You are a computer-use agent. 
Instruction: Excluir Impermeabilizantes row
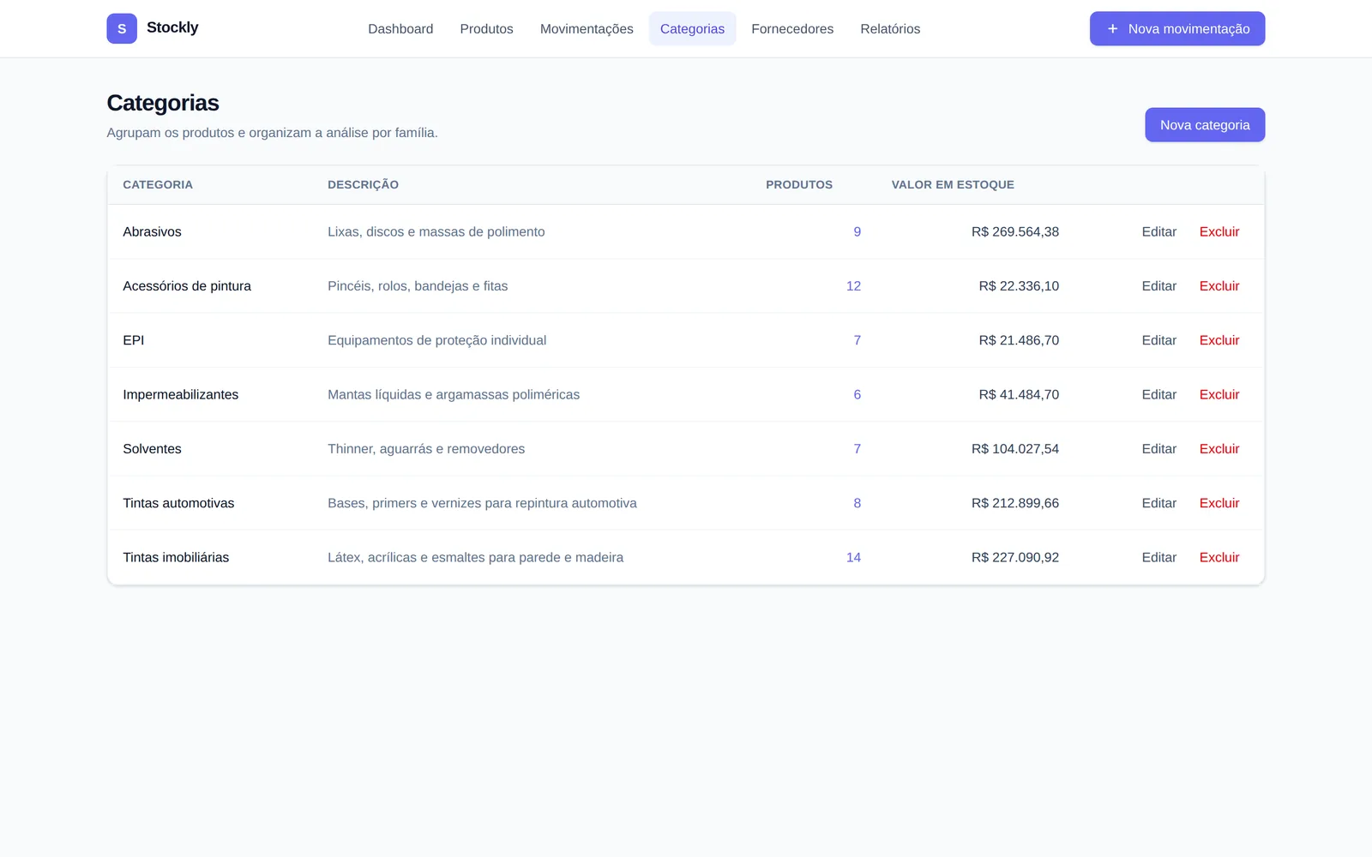[x=1219, y=394]
